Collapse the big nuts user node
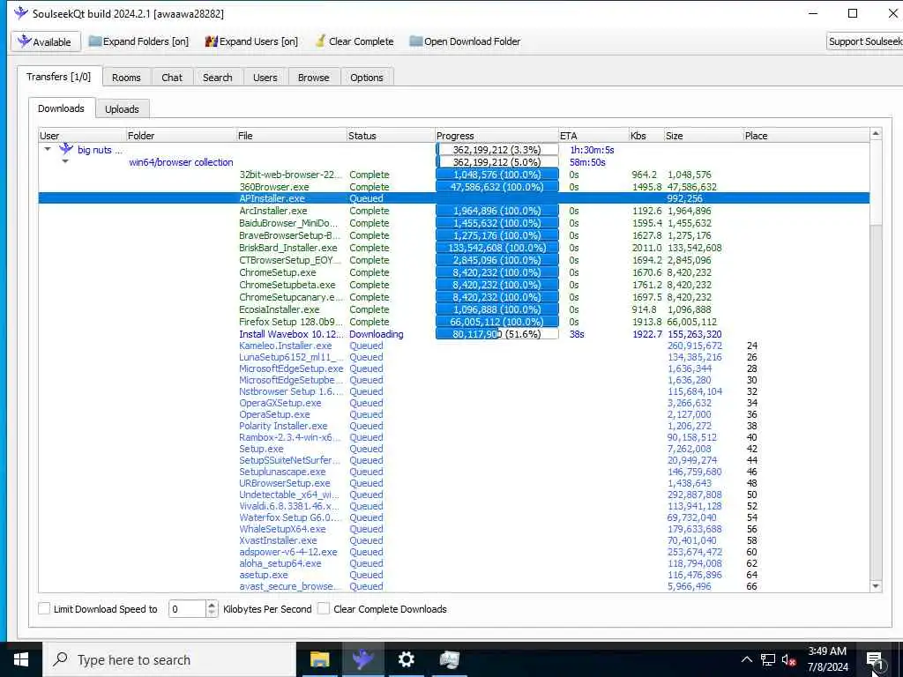The width and height of the screenshot is (903, 677). 48,149
